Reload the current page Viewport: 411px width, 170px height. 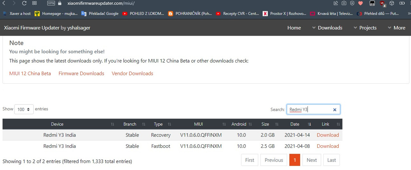click(x=24, y=3)
